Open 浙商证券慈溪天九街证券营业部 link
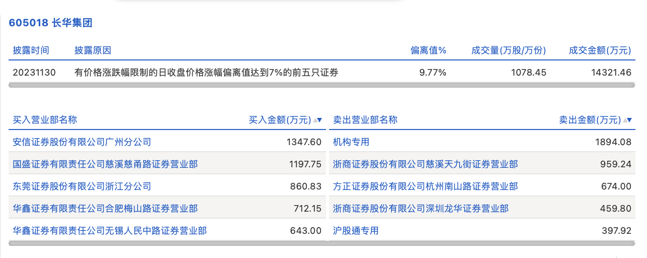647x258 pixels. pyautogui.click(x=425, y=164)
